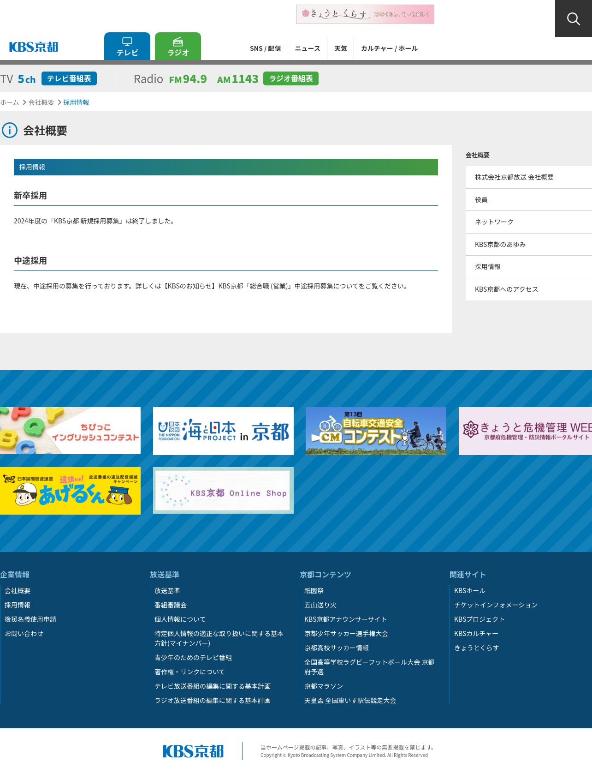Click the 会社概要 breadcrumb link
This screenshot has width=592, height=774.
[x=41, y=102]
